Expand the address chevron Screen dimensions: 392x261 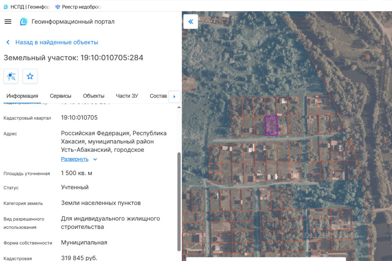click(x=95, y=159)
